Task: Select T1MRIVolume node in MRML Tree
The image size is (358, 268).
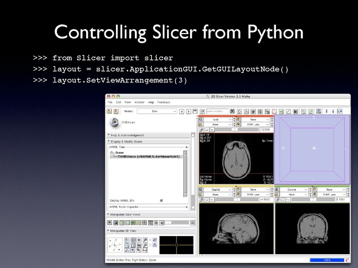Action: point(148,157)
